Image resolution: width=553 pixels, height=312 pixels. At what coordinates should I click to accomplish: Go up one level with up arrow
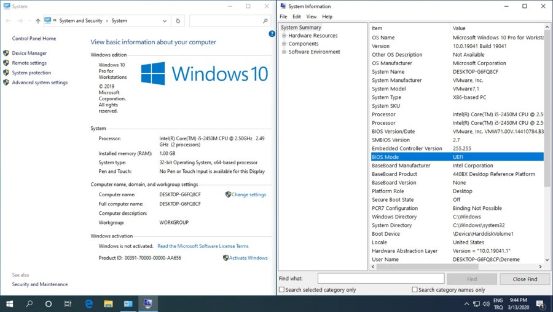coord(37,20)
